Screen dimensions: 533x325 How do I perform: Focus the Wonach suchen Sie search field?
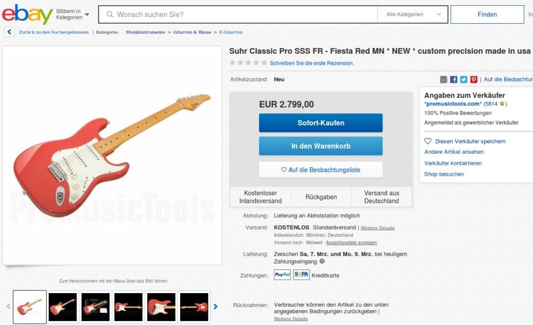(238, 14)
